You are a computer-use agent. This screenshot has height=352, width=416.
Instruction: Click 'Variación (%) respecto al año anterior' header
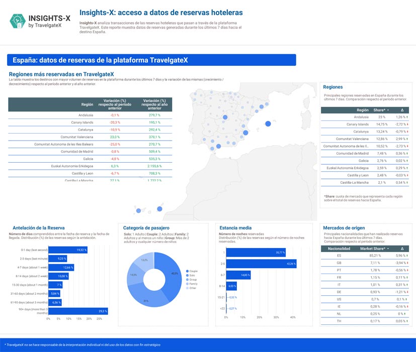point(154,104)
